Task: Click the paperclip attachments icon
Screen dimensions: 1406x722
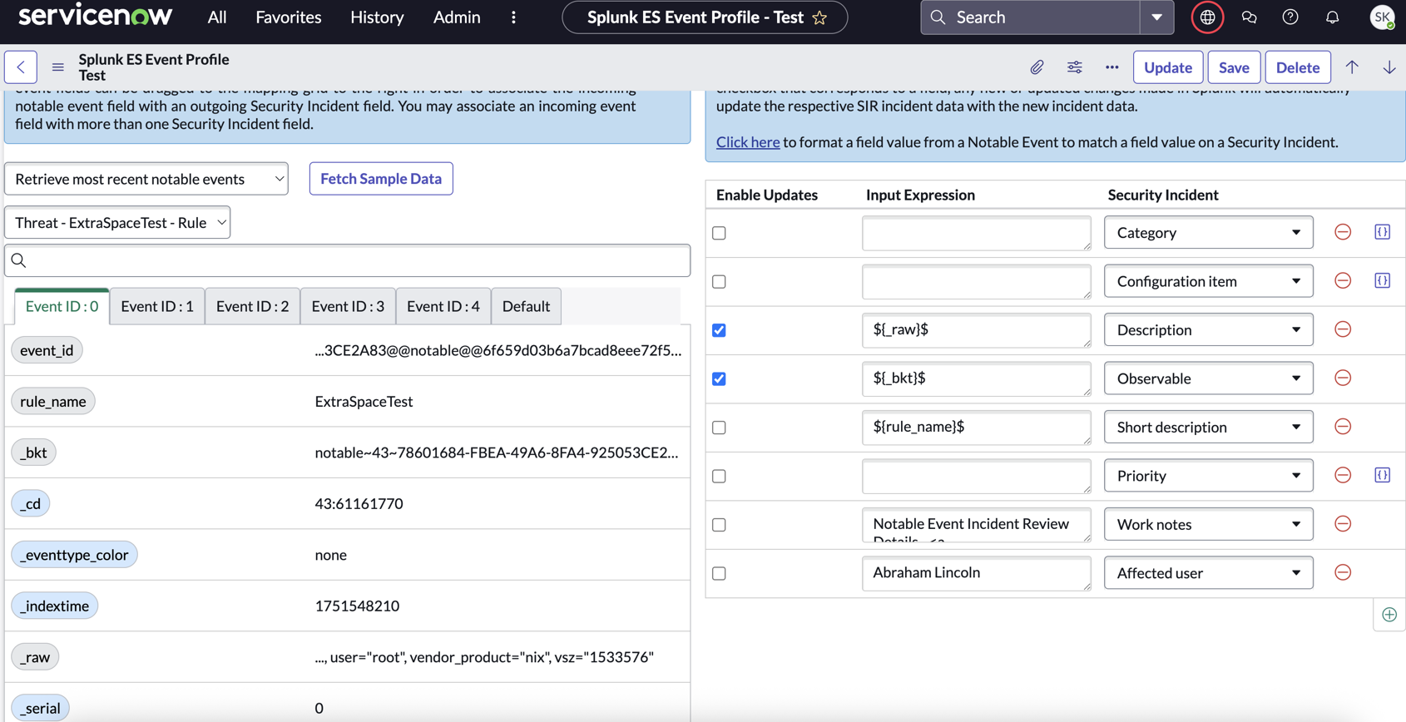Action: coord(1037,67)
